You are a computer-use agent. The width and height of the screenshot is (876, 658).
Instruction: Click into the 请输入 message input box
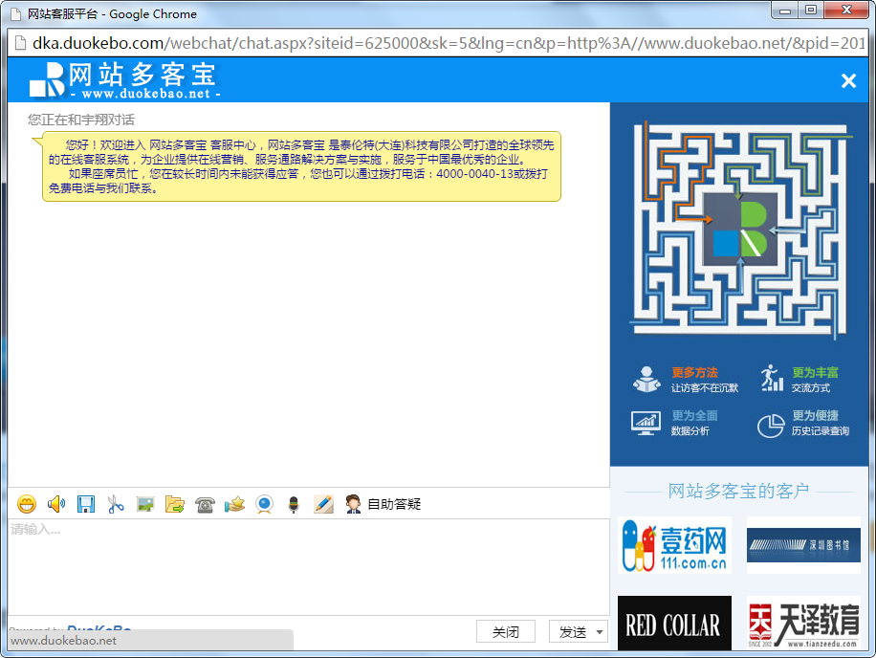point(306,564)
